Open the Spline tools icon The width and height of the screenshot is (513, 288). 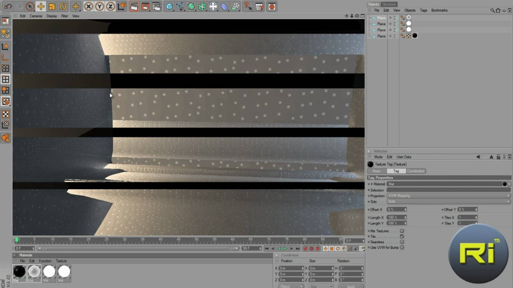[x=180, y=6]
